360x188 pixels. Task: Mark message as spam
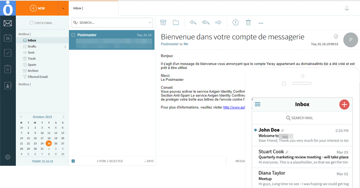point(236,23)
